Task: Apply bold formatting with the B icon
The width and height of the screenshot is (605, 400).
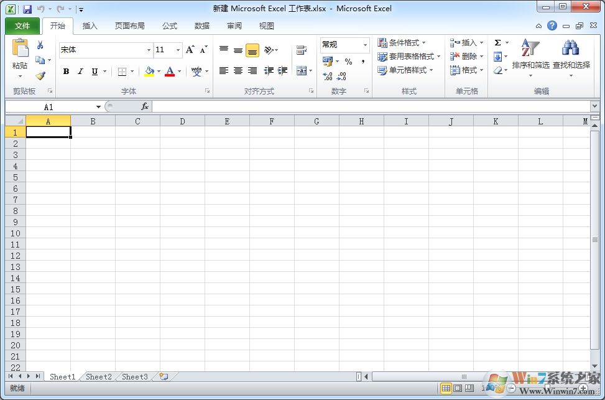Action: coord(67,71)
